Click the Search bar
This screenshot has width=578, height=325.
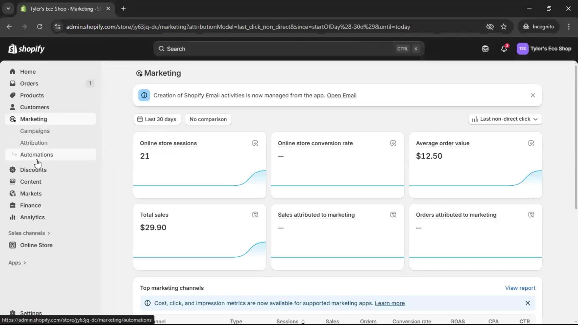[289, 49]
